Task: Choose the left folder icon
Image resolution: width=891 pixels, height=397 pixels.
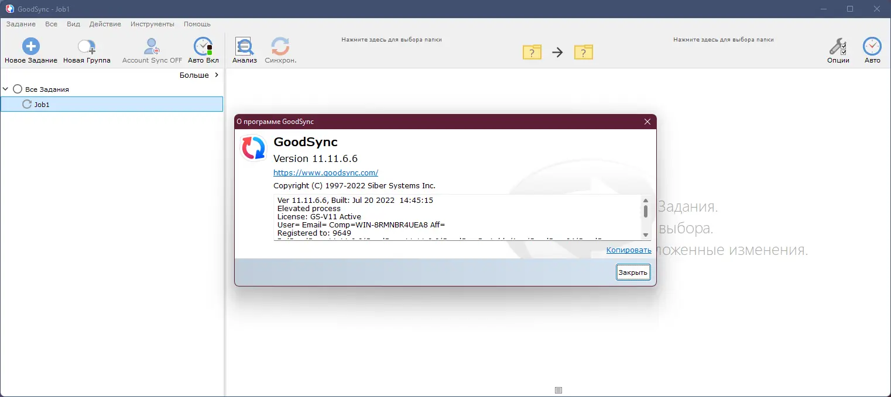Action: tap(532, 52)
